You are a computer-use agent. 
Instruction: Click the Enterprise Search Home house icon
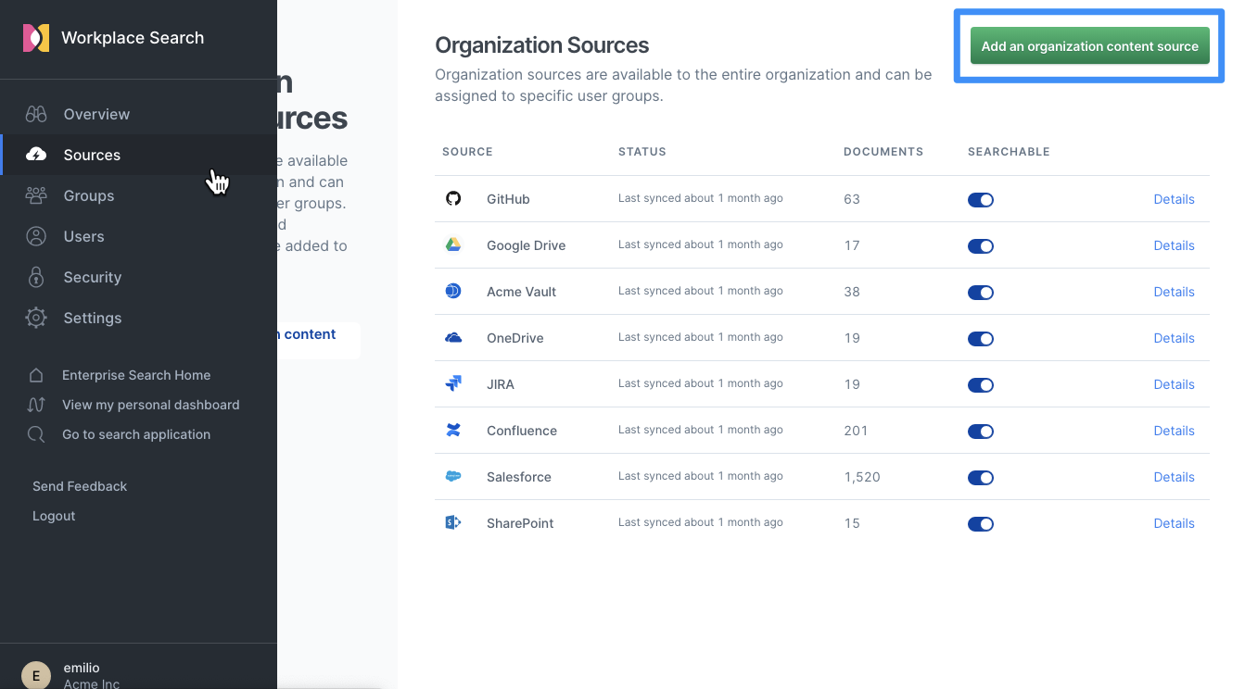click(x=36, y=375)
